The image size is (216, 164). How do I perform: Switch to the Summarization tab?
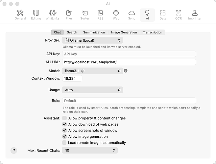tap(94, 32)
